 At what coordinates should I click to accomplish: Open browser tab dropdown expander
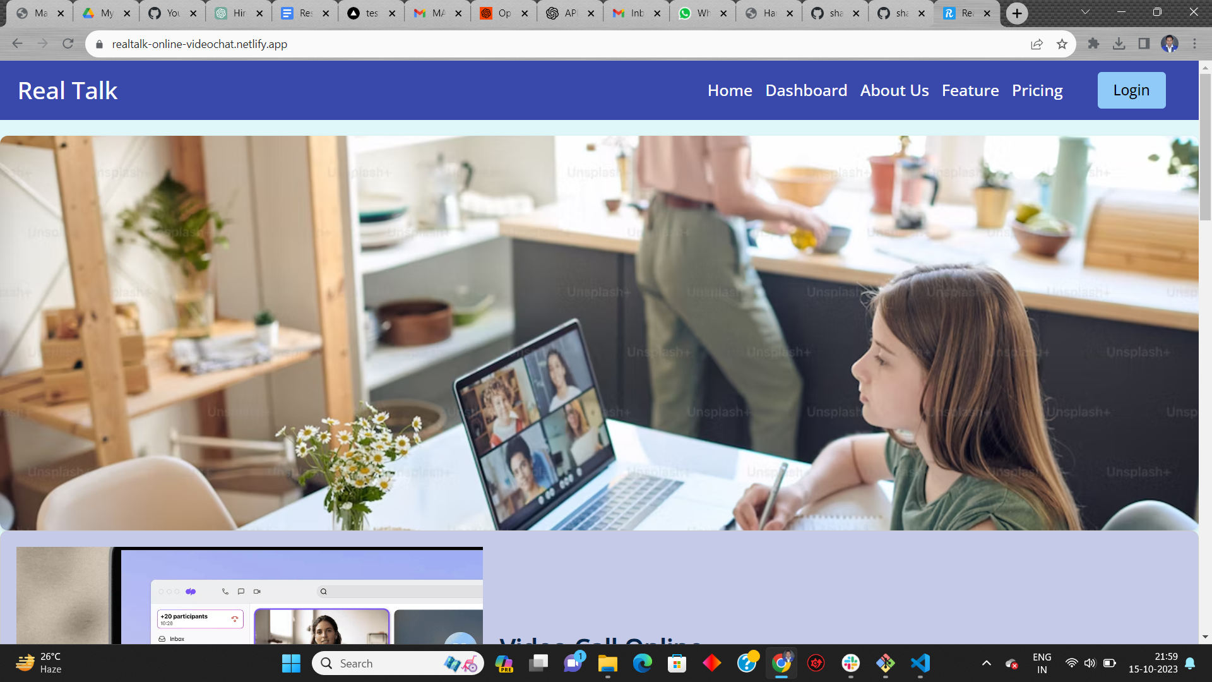point(1084,13)
